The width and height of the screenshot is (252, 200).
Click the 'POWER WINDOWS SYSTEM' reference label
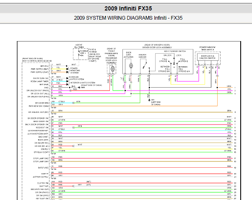pos(75,70)
